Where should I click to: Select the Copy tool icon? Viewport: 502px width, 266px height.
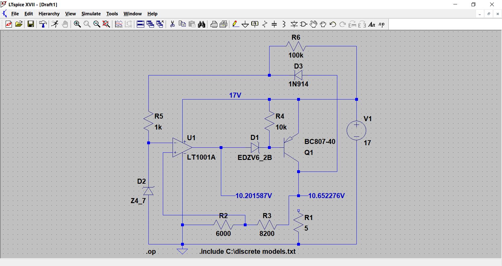(x=182, y=24)
